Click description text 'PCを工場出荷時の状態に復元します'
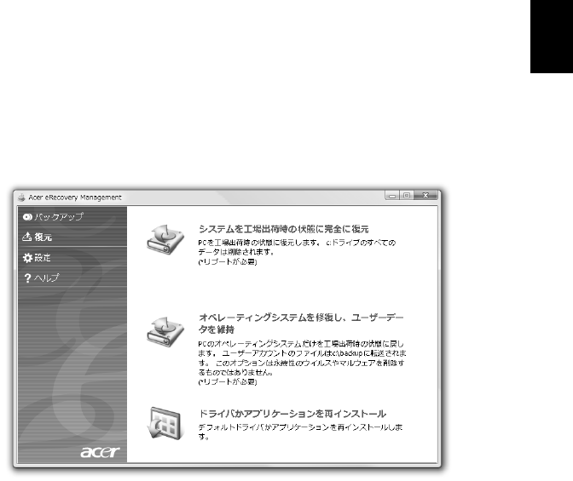 (259, 243)
